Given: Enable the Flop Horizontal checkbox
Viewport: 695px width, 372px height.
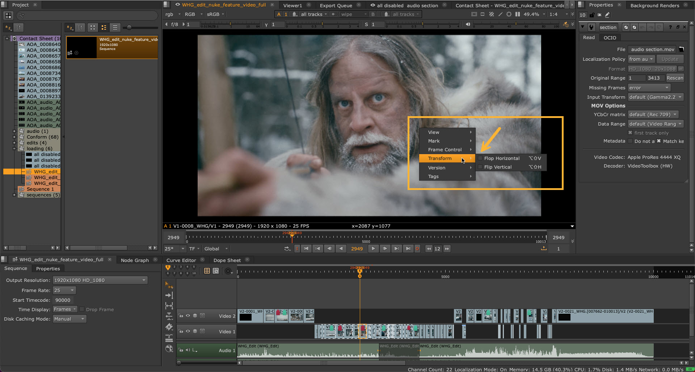Looking at the screenshot, I should pyautogui.click(x=480, y=158).
